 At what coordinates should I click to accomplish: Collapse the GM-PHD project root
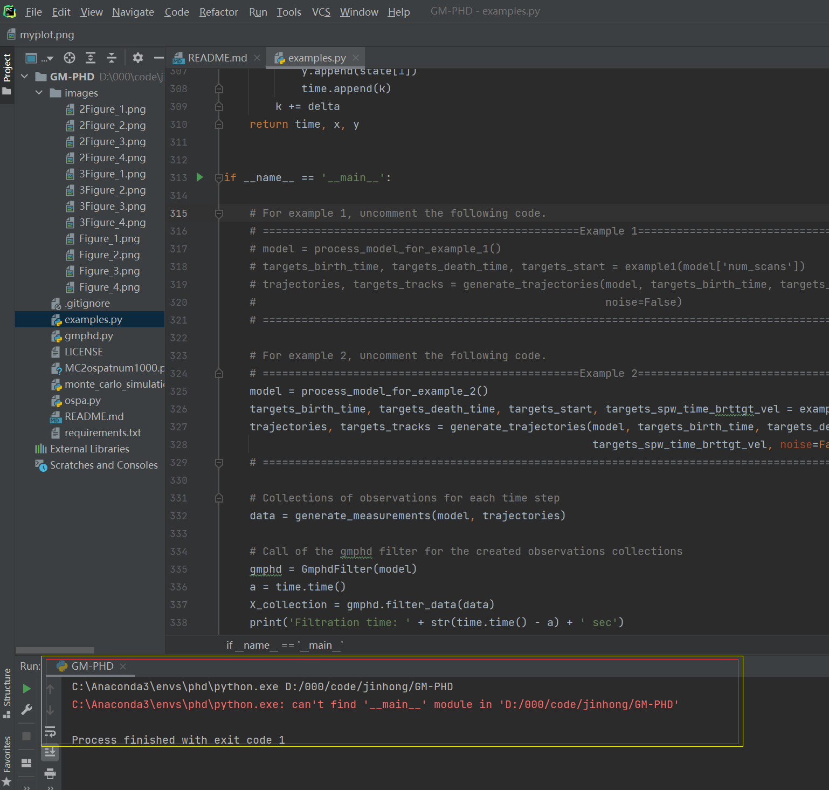[24, 77]
